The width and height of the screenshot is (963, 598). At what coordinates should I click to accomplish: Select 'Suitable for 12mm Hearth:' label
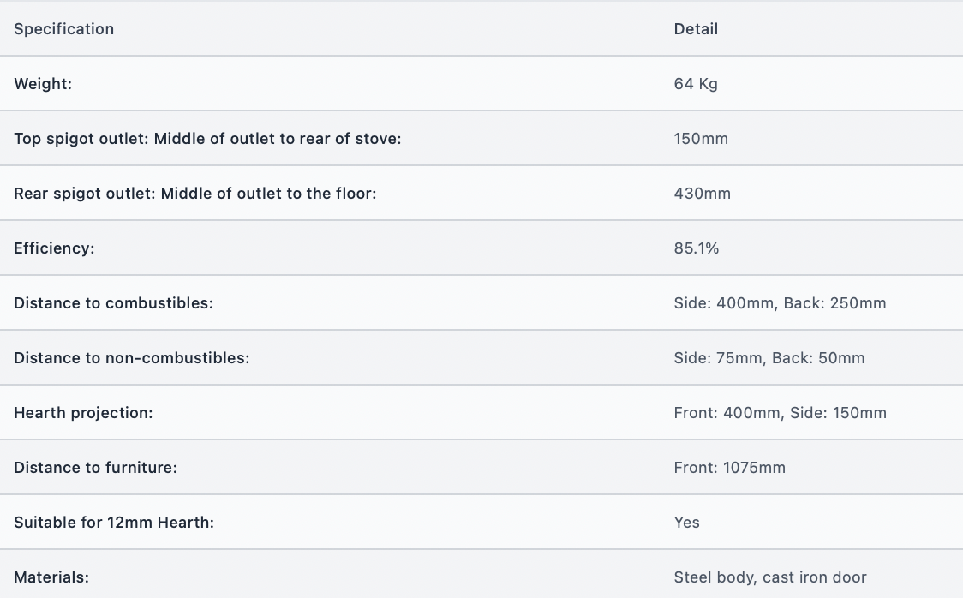tap(114, 523)
